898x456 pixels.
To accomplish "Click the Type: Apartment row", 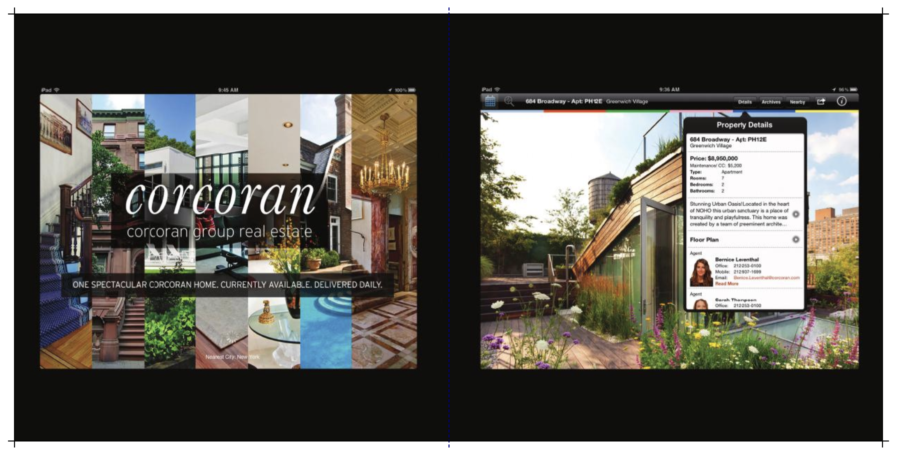I will point(716,172).
